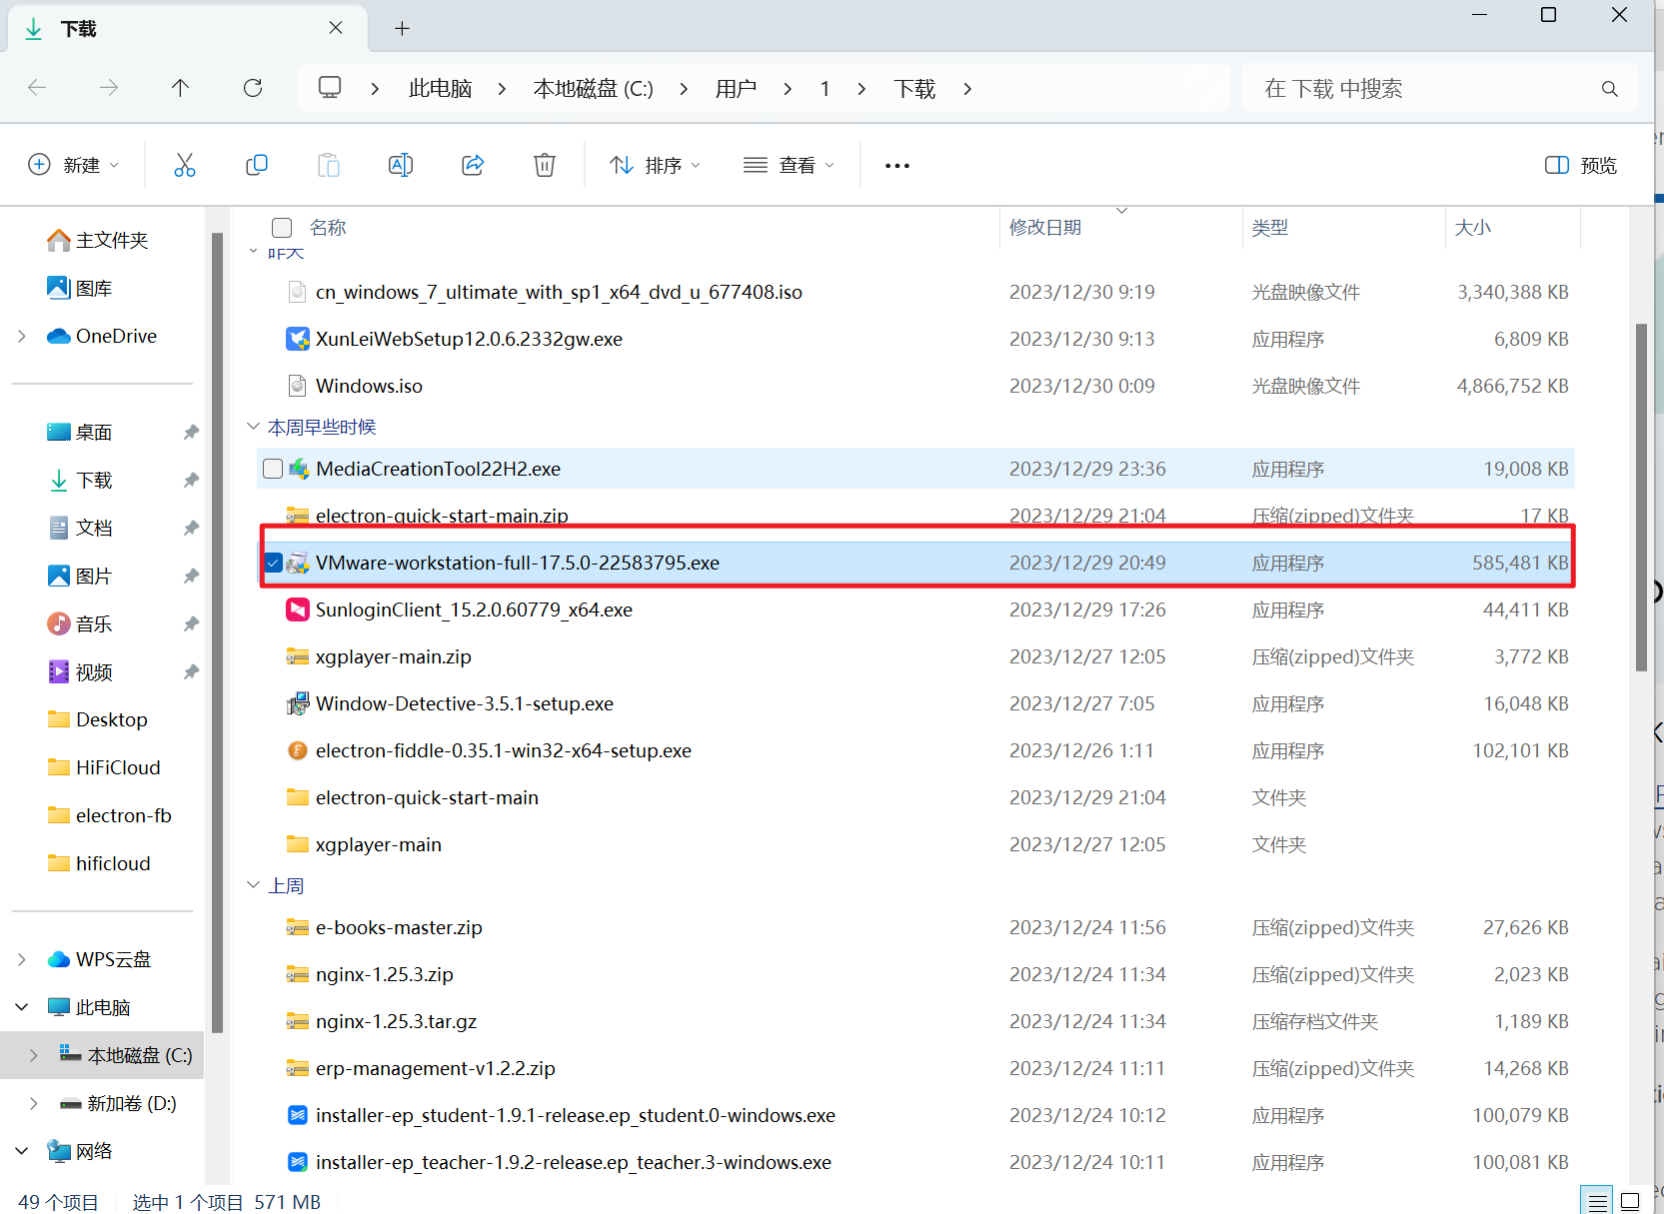Screen dimensions: 1664x1214
Task: Go forward with the right arrow
Action: (109, 88)
